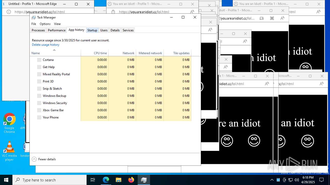The image size is (330, 185).
Task: Open the volume control in tray
Action: (297, 180)
